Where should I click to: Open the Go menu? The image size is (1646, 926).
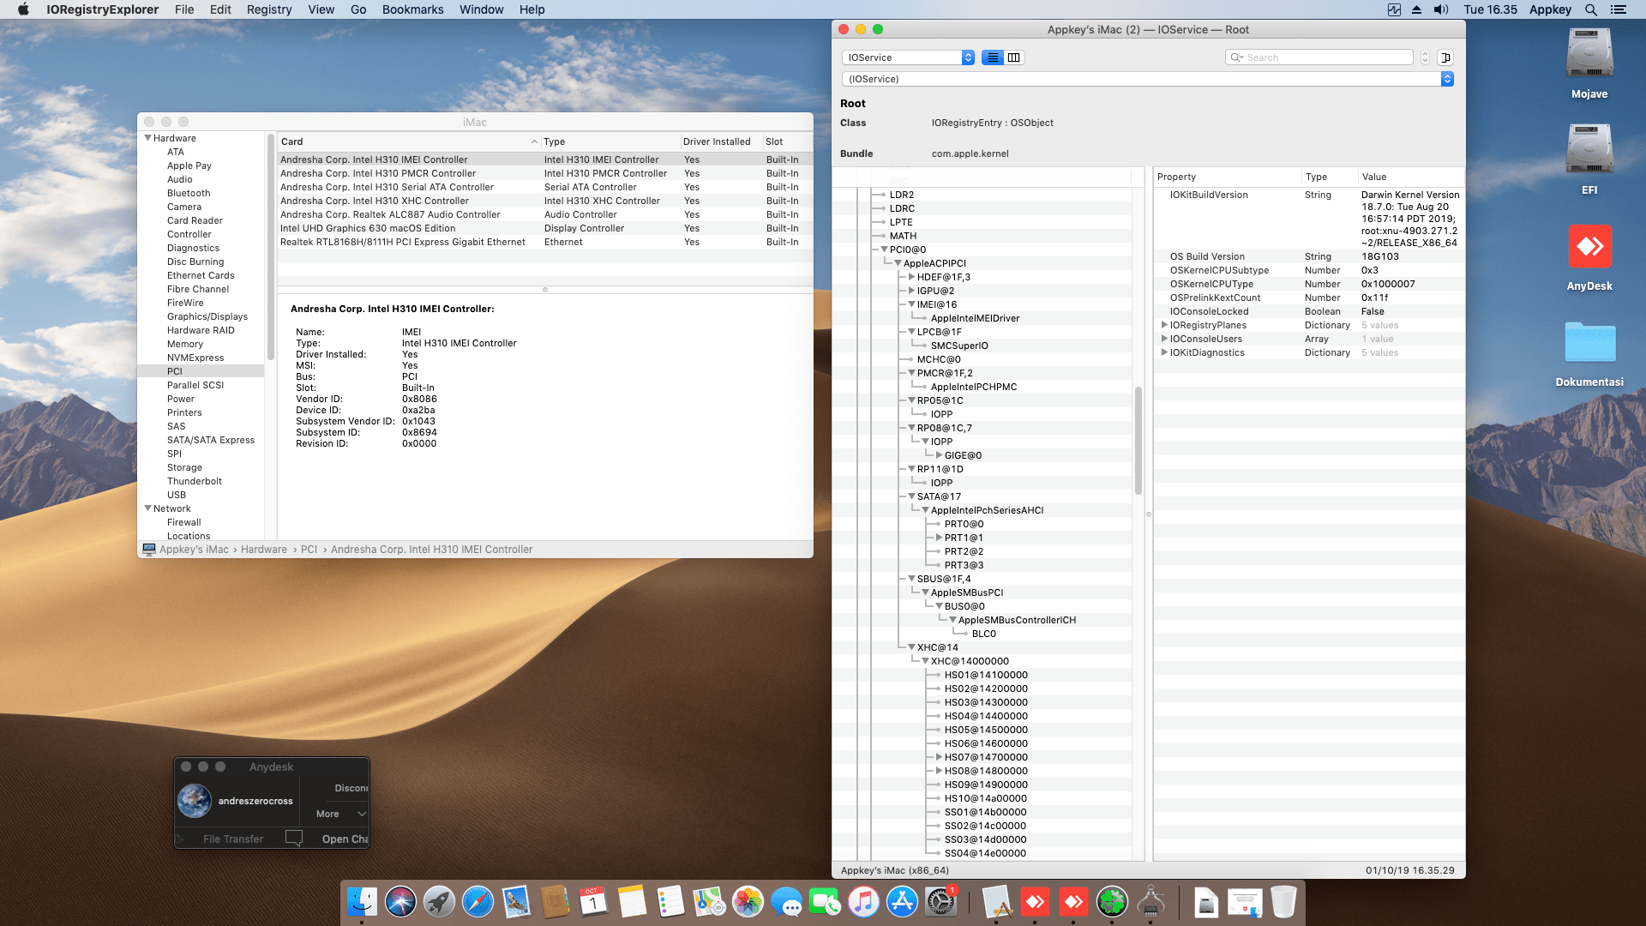tap(358, 9)
